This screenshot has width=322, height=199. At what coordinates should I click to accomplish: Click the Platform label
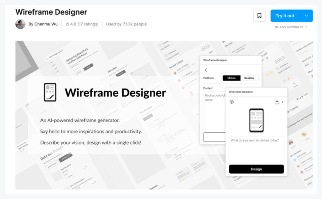pyautogui.click(x=208, y=78)
